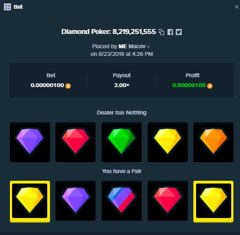Select the dealer's orange diamond card
240x235 pixels.
pos(213,142)
